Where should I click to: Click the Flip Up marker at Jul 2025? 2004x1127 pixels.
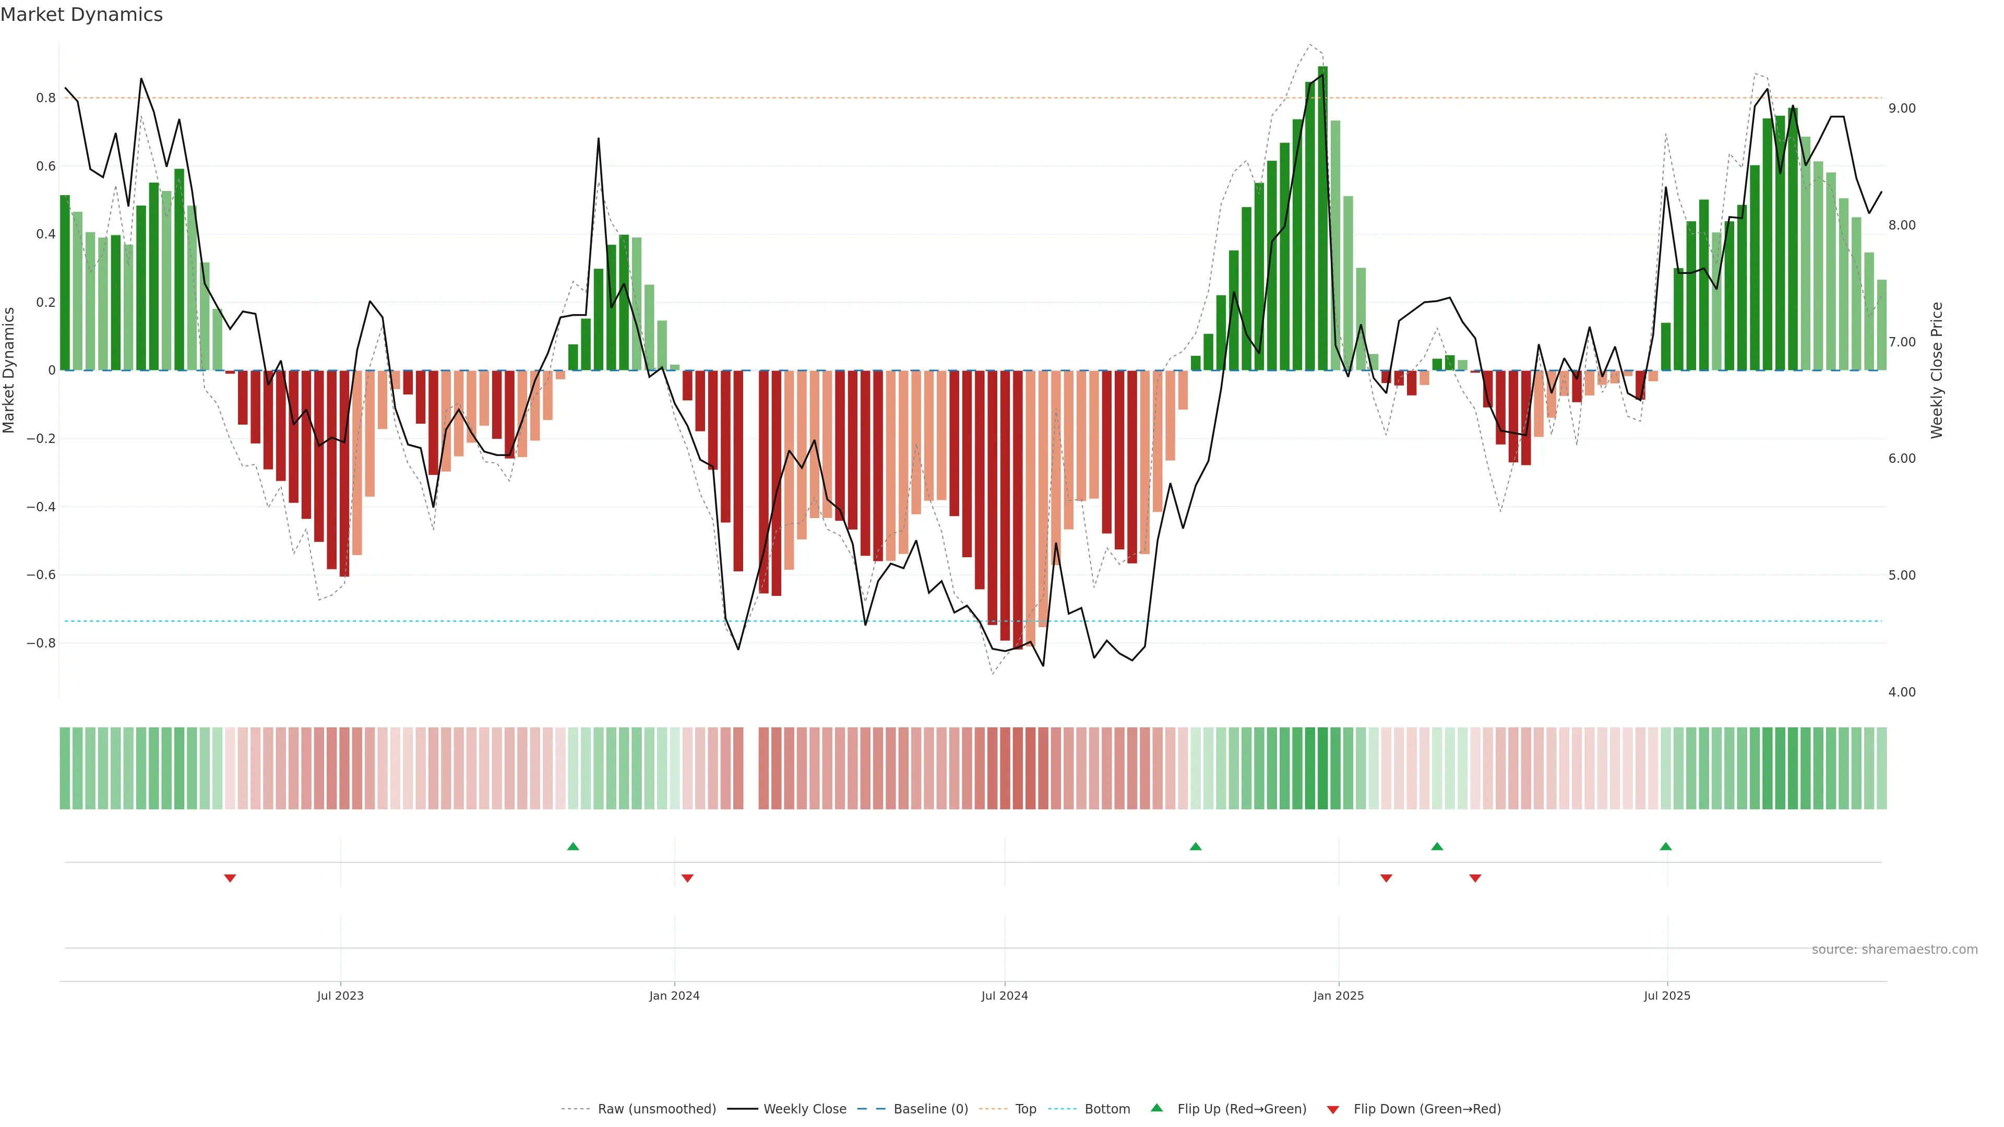pos(1666,846)
